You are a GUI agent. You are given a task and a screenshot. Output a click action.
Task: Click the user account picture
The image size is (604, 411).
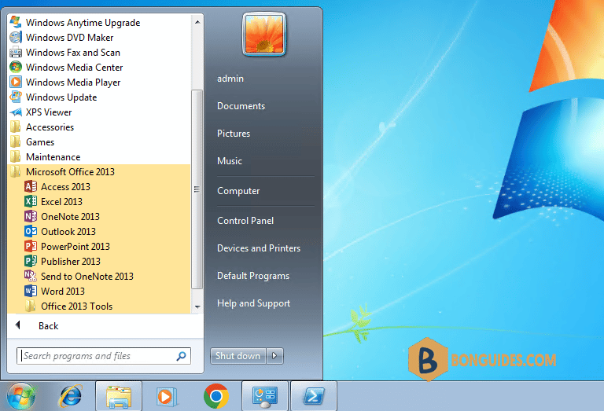264,35
